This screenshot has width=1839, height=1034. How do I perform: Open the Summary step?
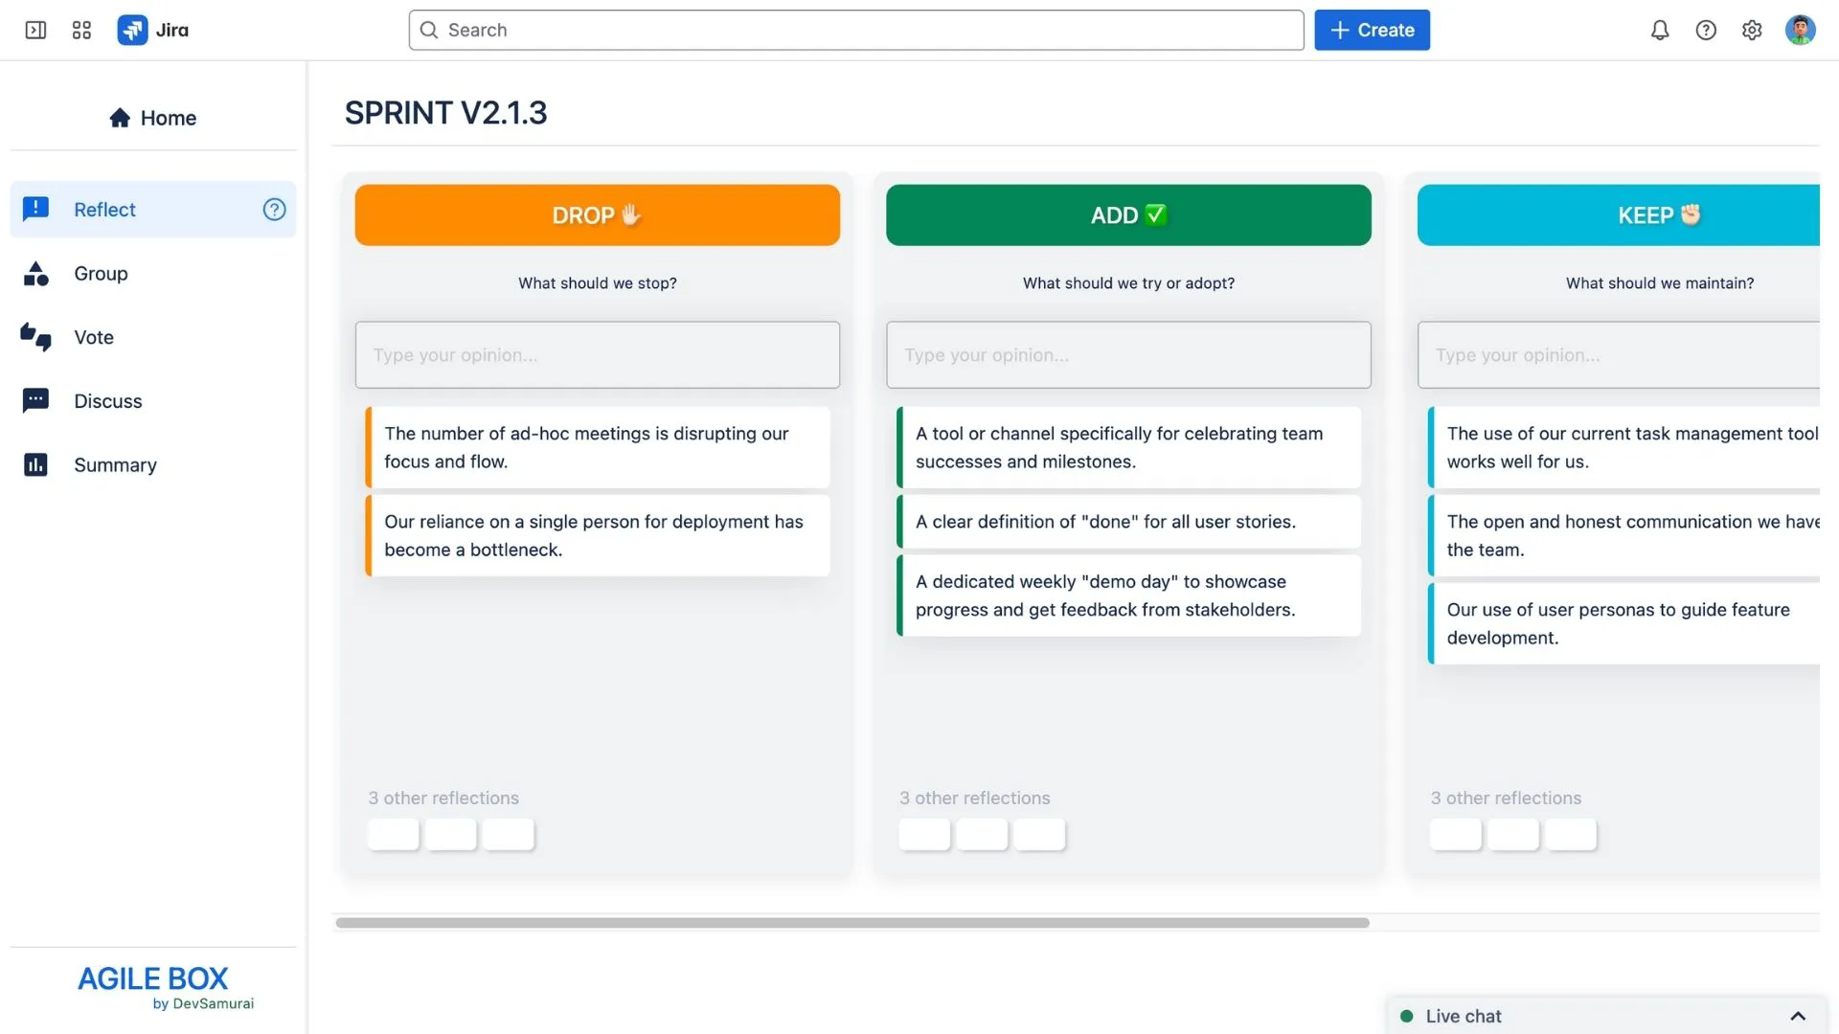click(153, 465)
